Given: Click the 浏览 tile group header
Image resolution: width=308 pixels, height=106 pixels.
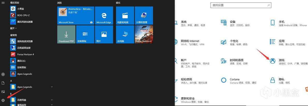Looking at the screenshot, I should 59,3.
